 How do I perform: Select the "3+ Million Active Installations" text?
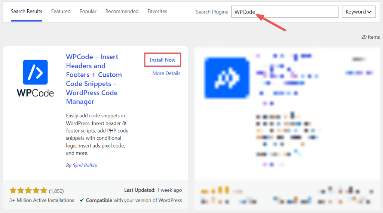pyautogui.click(x=42, y=200)
